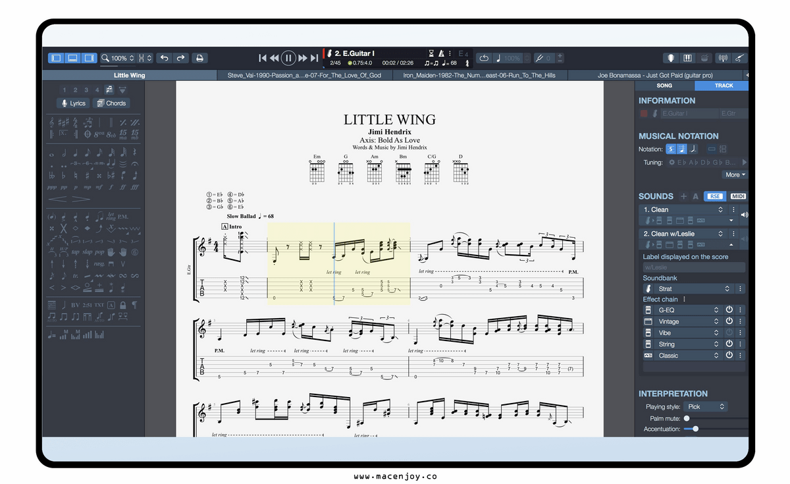Expand the 1. Clean effect chain arrow
The height and width of the screenshot is (484, 790).
point(731,220)
